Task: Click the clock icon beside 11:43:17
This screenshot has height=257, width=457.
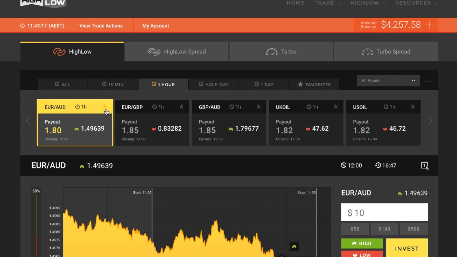Action: [22, 26]
